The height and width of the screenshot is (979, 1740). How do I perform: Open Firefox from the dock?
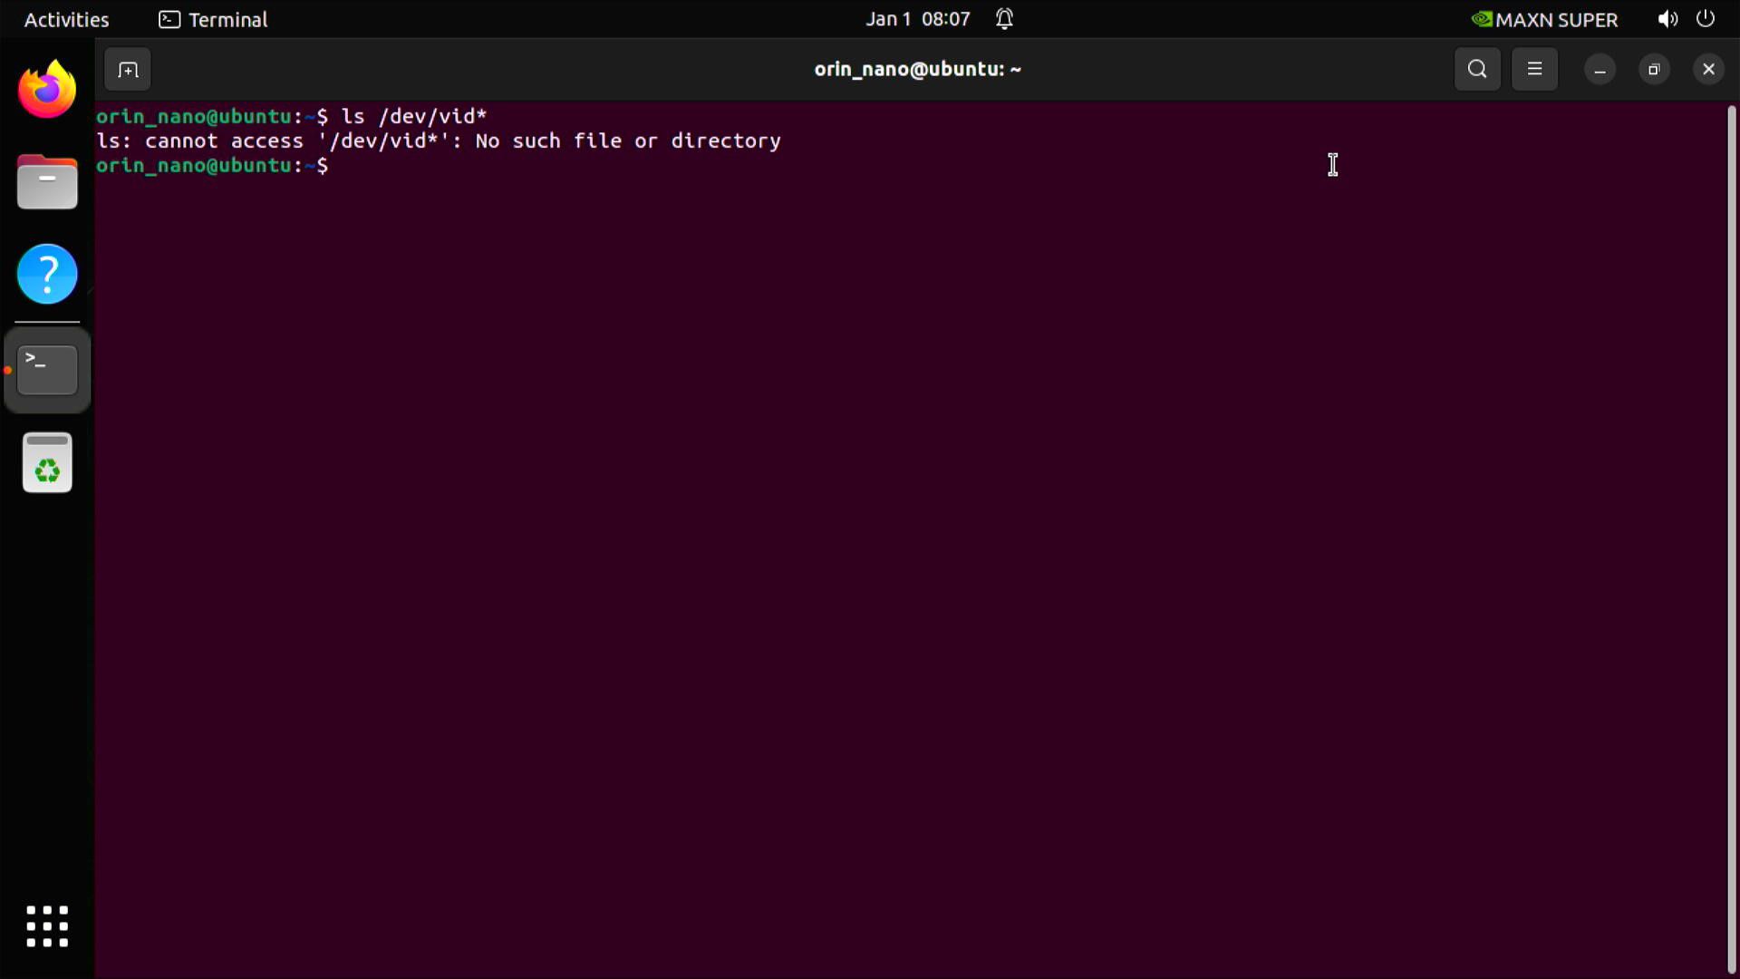tap(46, 88)
